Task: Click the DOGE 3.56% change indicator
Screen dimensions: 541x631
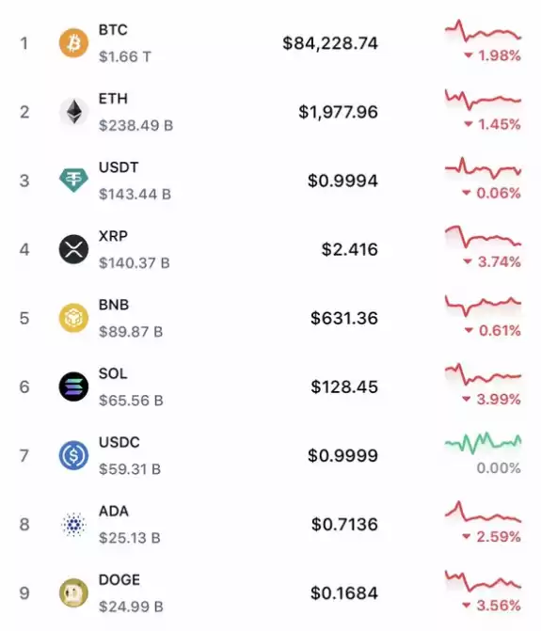Action: (491, 605)
